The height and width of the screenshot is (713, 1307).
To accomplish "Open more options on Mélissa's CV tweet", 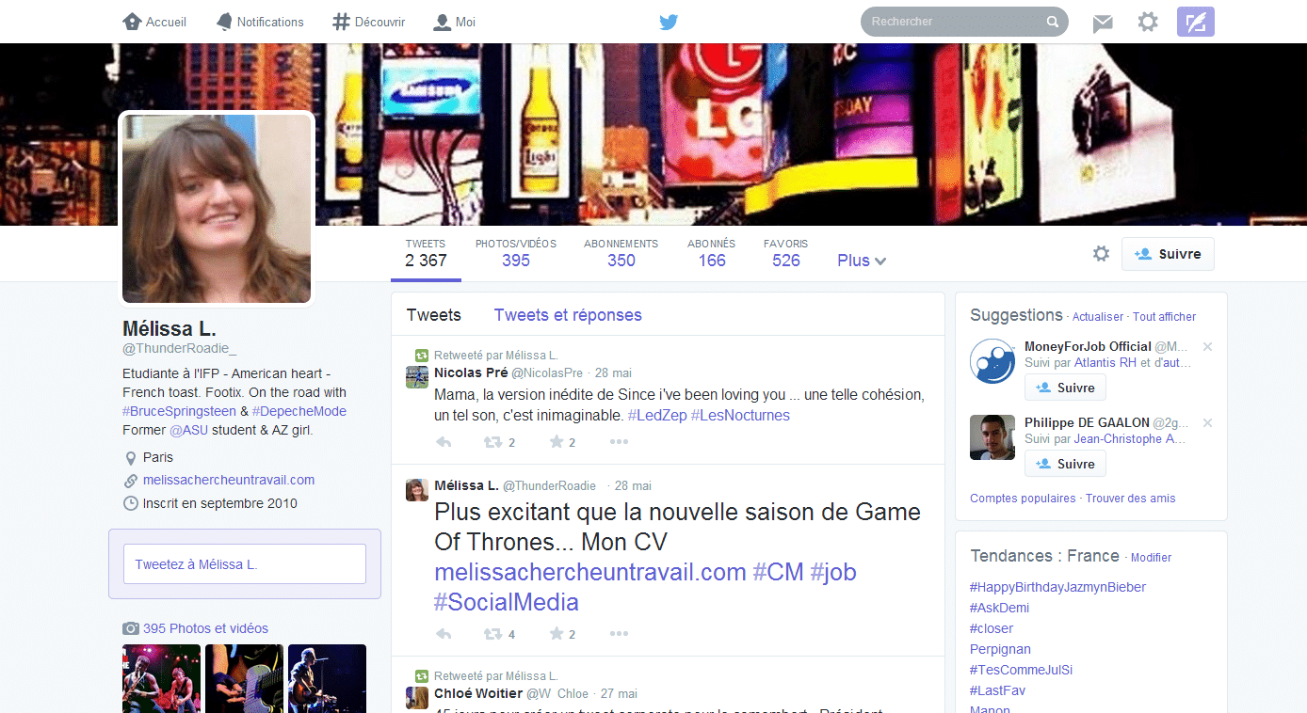I will 619,634.
